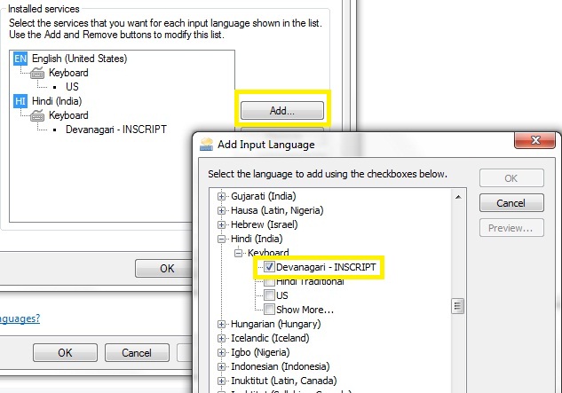Select Icelandic (Iceland) language row

270,338
